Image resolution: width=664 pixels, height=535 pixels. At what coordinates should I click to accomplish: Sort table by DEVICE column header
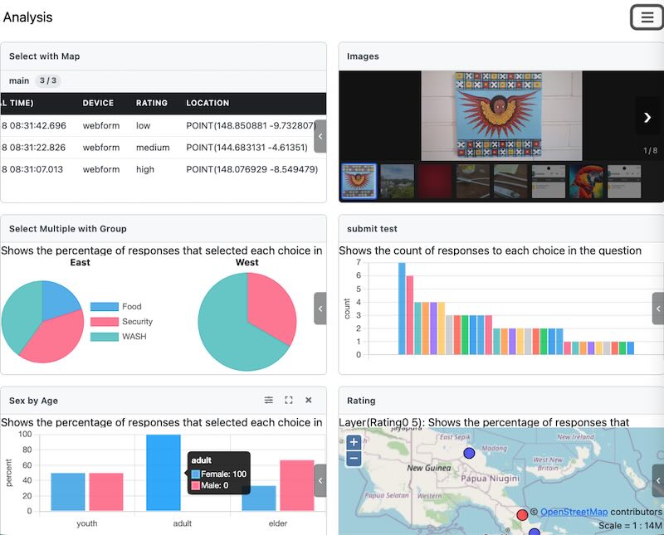point(98,104)
